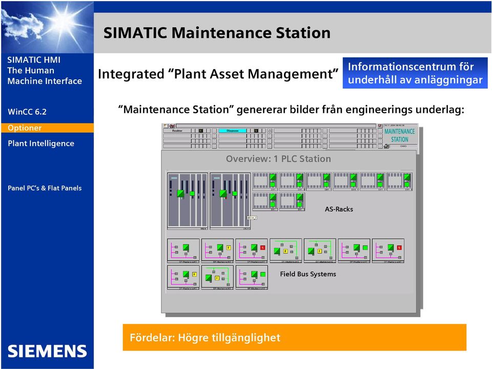Viewport: 492px width, 369px height.
Task: Select the fifth small rack tile in the top row
Action: [373, 181]
